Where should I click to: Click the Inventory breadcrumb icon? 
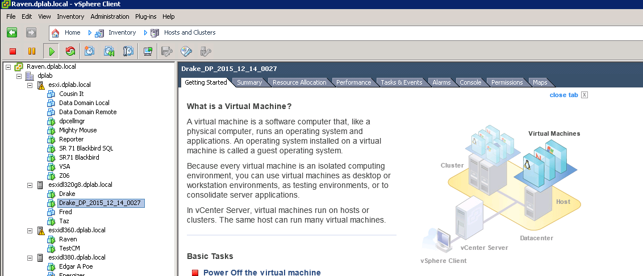(x=99, y=33)
